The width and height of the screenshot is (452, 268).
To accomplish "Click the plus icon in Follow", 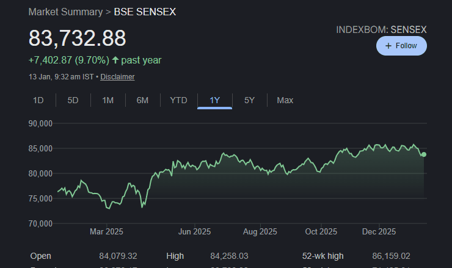I will pos(388,46).
